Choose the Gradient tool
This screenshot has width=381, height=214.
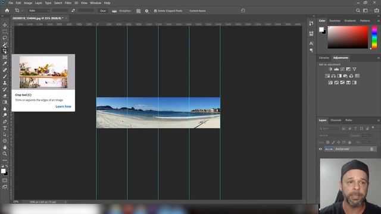point(5,102)
